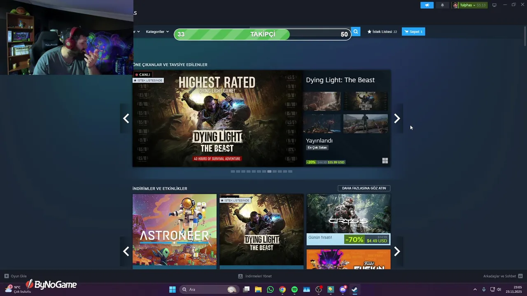Viewport: 527px width, 296px height.
Task: Click the microphone tray icon
Action: 484,289
